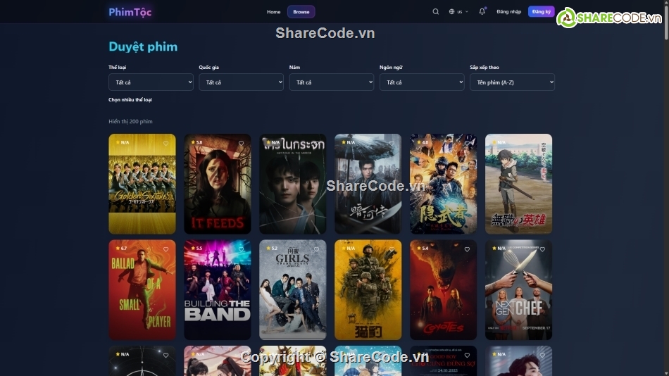Go to the Home tab
This screenshot has height=376, width=669.
[273, 12]
